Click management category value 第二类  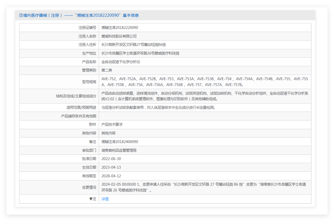click(x=107, y=70)
